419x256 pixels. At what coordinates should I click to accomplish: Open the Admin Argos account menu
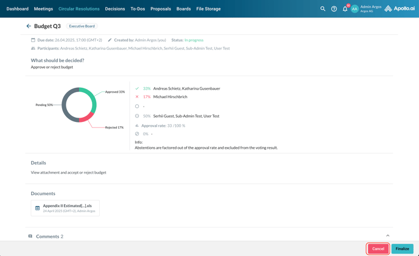[370, 9]
